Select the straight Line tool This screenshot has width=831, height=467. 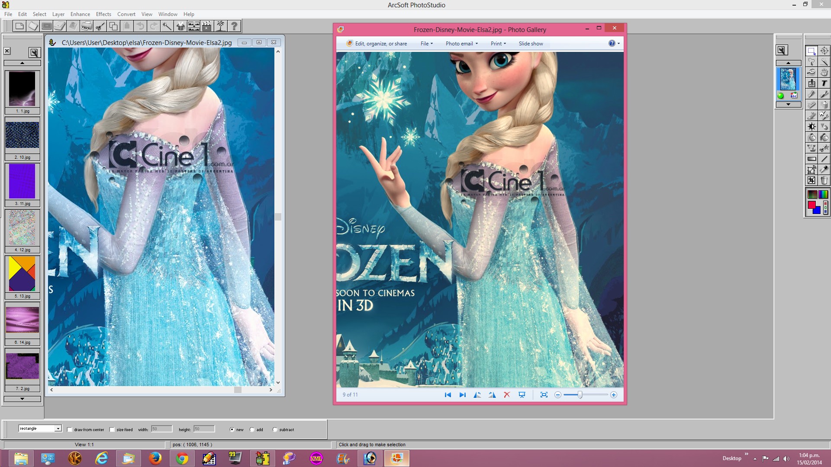pyautogui.click(x=824, y=159)
